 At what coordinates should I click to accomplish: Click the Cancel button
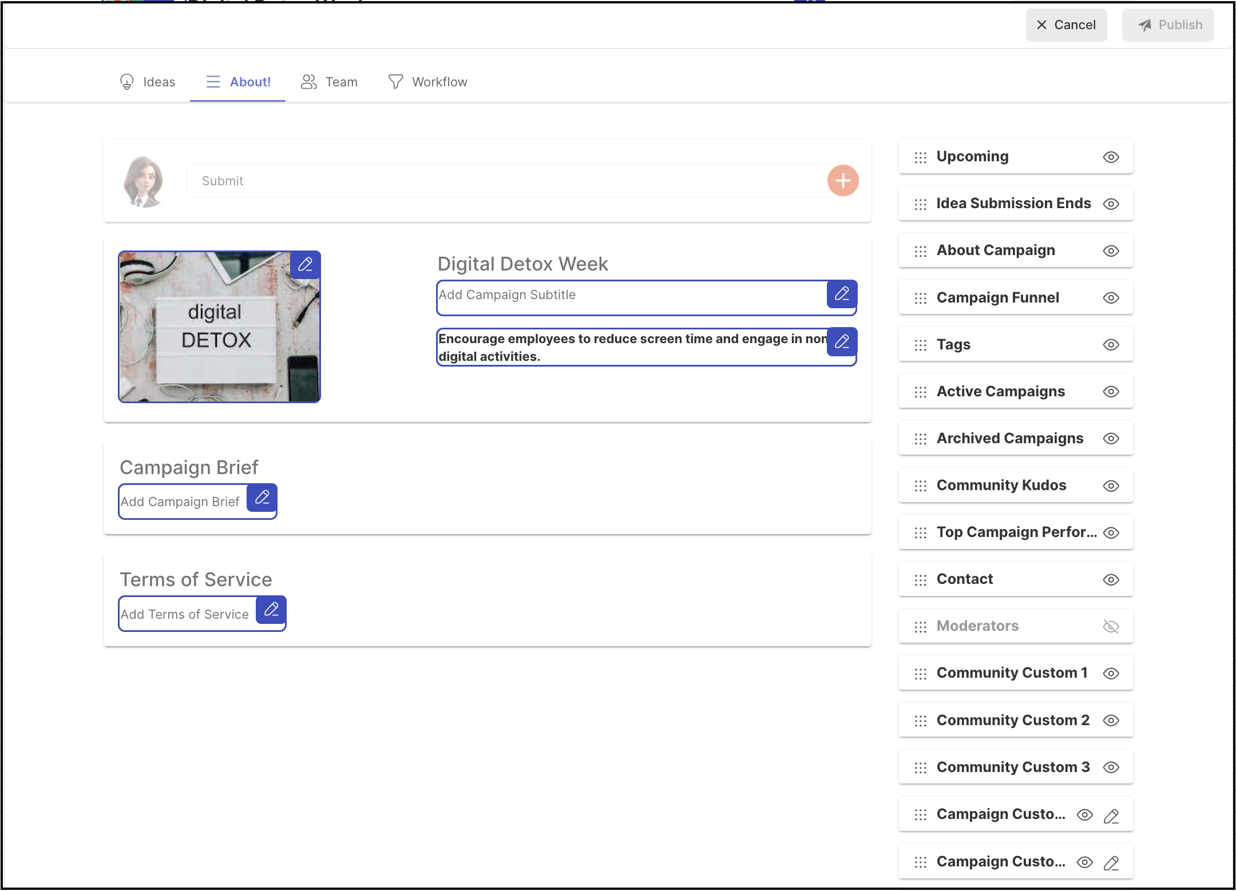pos(1066,25)
